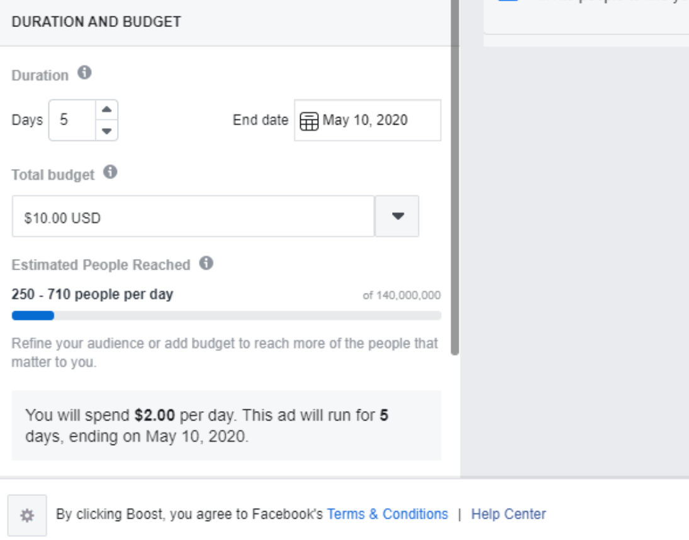The image size is (689, 540).
Task: Open the Terms & Conditions link
Action: pyautogui.click(x=387, y=514)
